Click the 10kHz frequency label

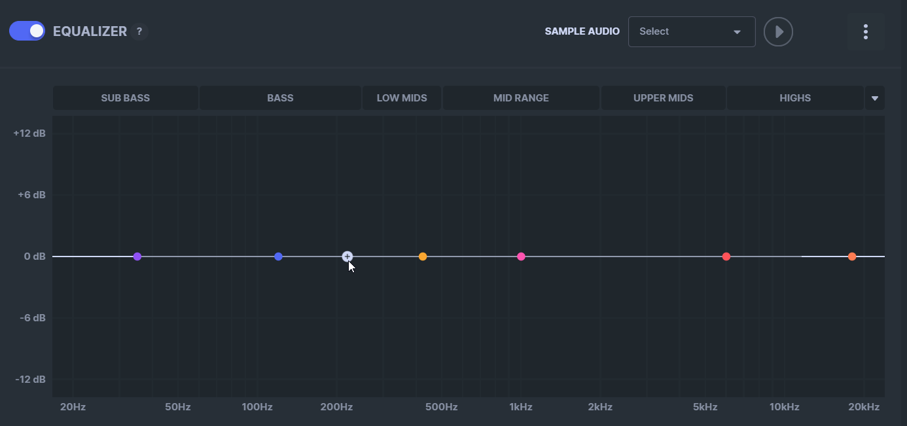785,407
